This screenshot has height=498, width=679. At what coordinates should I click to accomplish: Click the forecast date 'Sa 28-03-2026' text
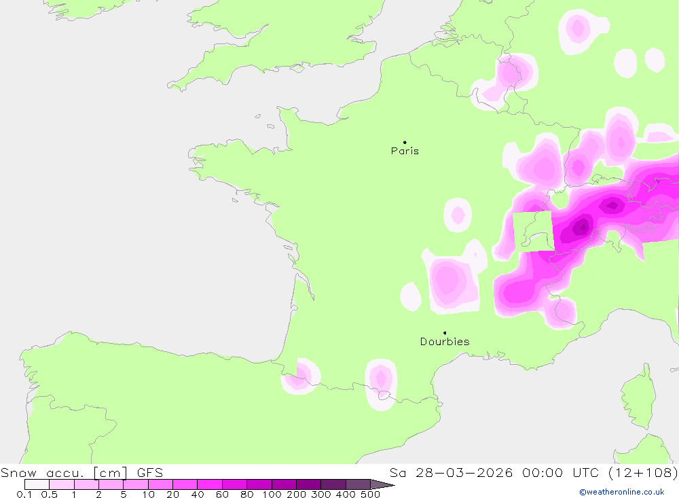tap(452, 472)
